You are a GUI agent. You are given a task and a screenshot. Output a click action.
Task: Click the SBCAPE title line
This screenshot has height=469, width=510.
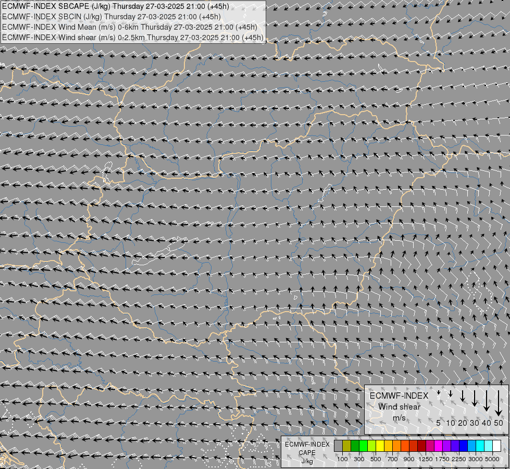pyautogui.click(x=116, y=6)
